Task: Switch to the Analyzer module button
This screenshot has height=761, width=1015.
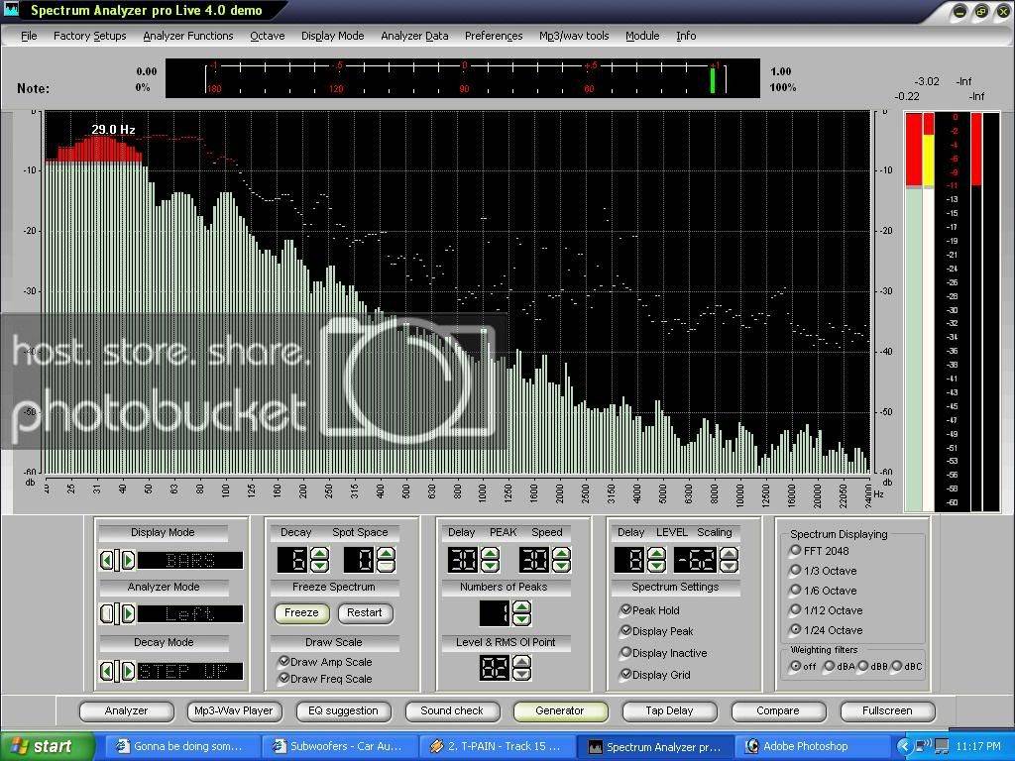Action: coord(126,711)
